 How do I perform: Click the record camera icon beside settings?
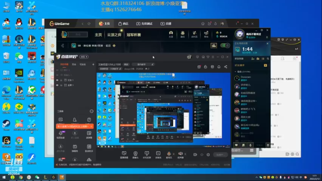click(195, 154)
